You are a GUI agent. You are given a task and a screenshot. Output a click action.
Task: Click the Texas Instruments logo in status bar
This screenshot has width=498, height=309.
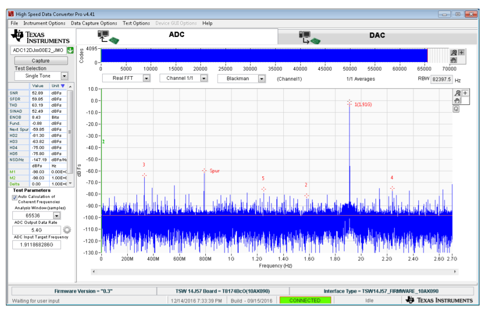[439, 300]
